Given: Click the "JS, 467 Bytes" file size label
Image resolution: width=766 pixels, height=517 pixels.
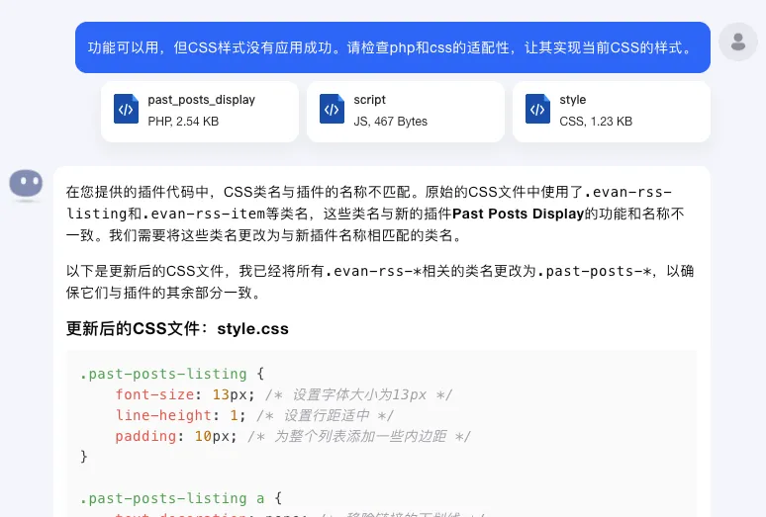Looking at the screenshot, I should [390, 122].
